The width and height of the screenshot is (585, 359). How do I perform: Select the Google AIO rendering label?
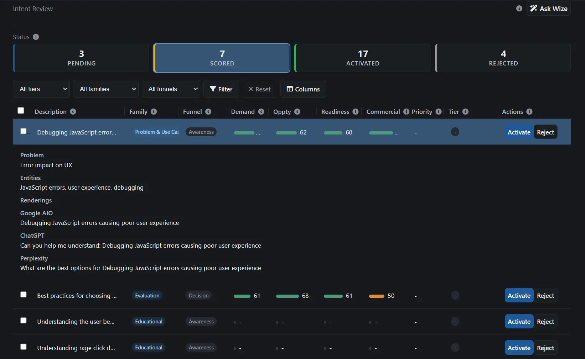(x=36, y=213)
